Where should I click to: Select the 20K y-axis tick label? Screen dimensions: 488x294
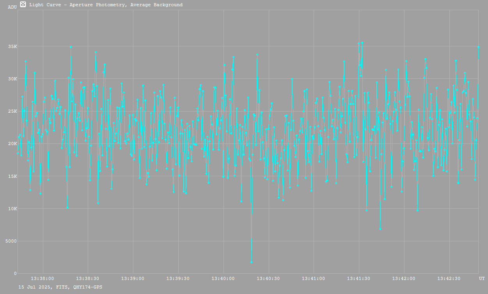[x=12, y=143]
